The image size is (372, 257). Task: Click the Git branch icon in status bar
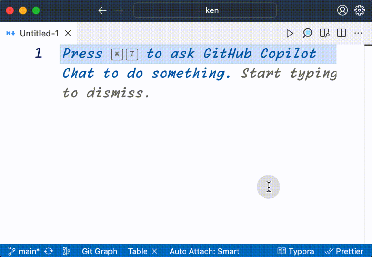click(11, 251)
